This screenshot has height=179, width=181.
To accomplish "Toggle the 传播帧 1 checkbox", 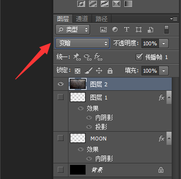I will click(x=139, y=57).
